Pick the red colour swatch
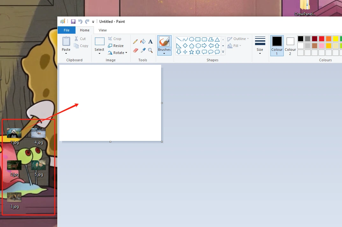The width and height of the screenshot is (342, 227). pos(322,39)
